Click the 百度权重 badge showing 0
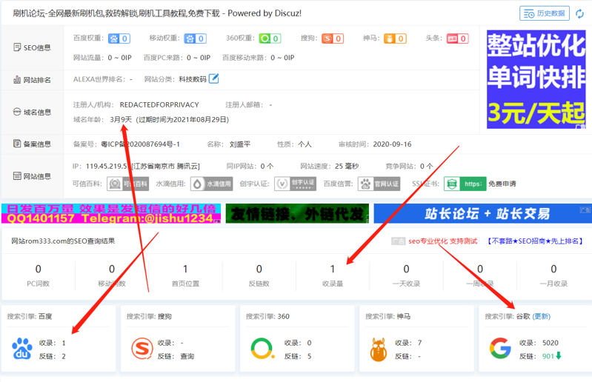Image resolution: width=592 pixels, height=382 pixels. (119, 38)
